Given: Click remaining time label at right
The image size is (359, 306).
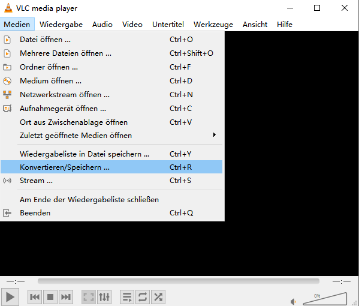Looking at the screenshot, I should click(342, 281).
